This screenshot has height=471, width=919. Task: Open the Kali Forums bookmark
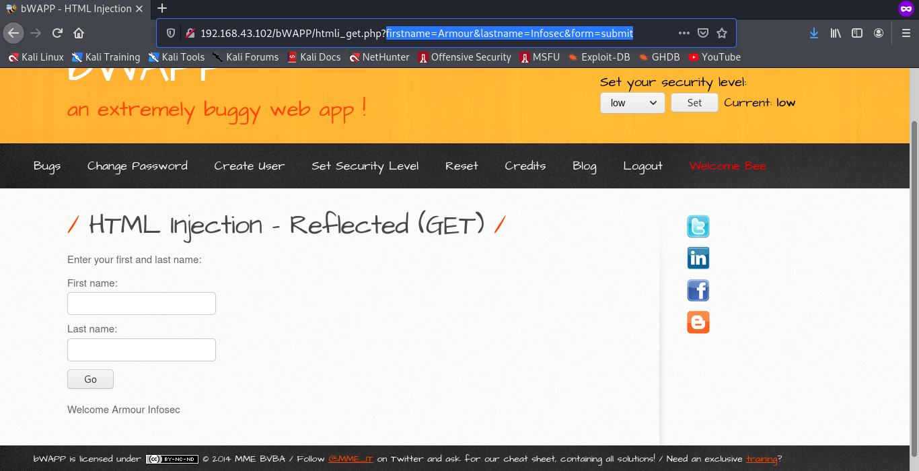tap(246, 57)
